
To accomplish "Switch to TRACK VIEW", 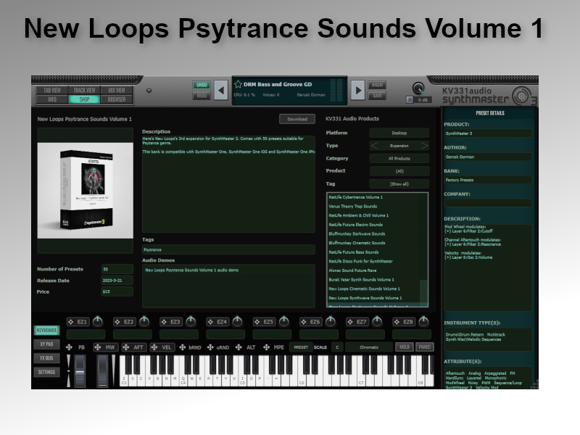I will click(x=84, y=90).
